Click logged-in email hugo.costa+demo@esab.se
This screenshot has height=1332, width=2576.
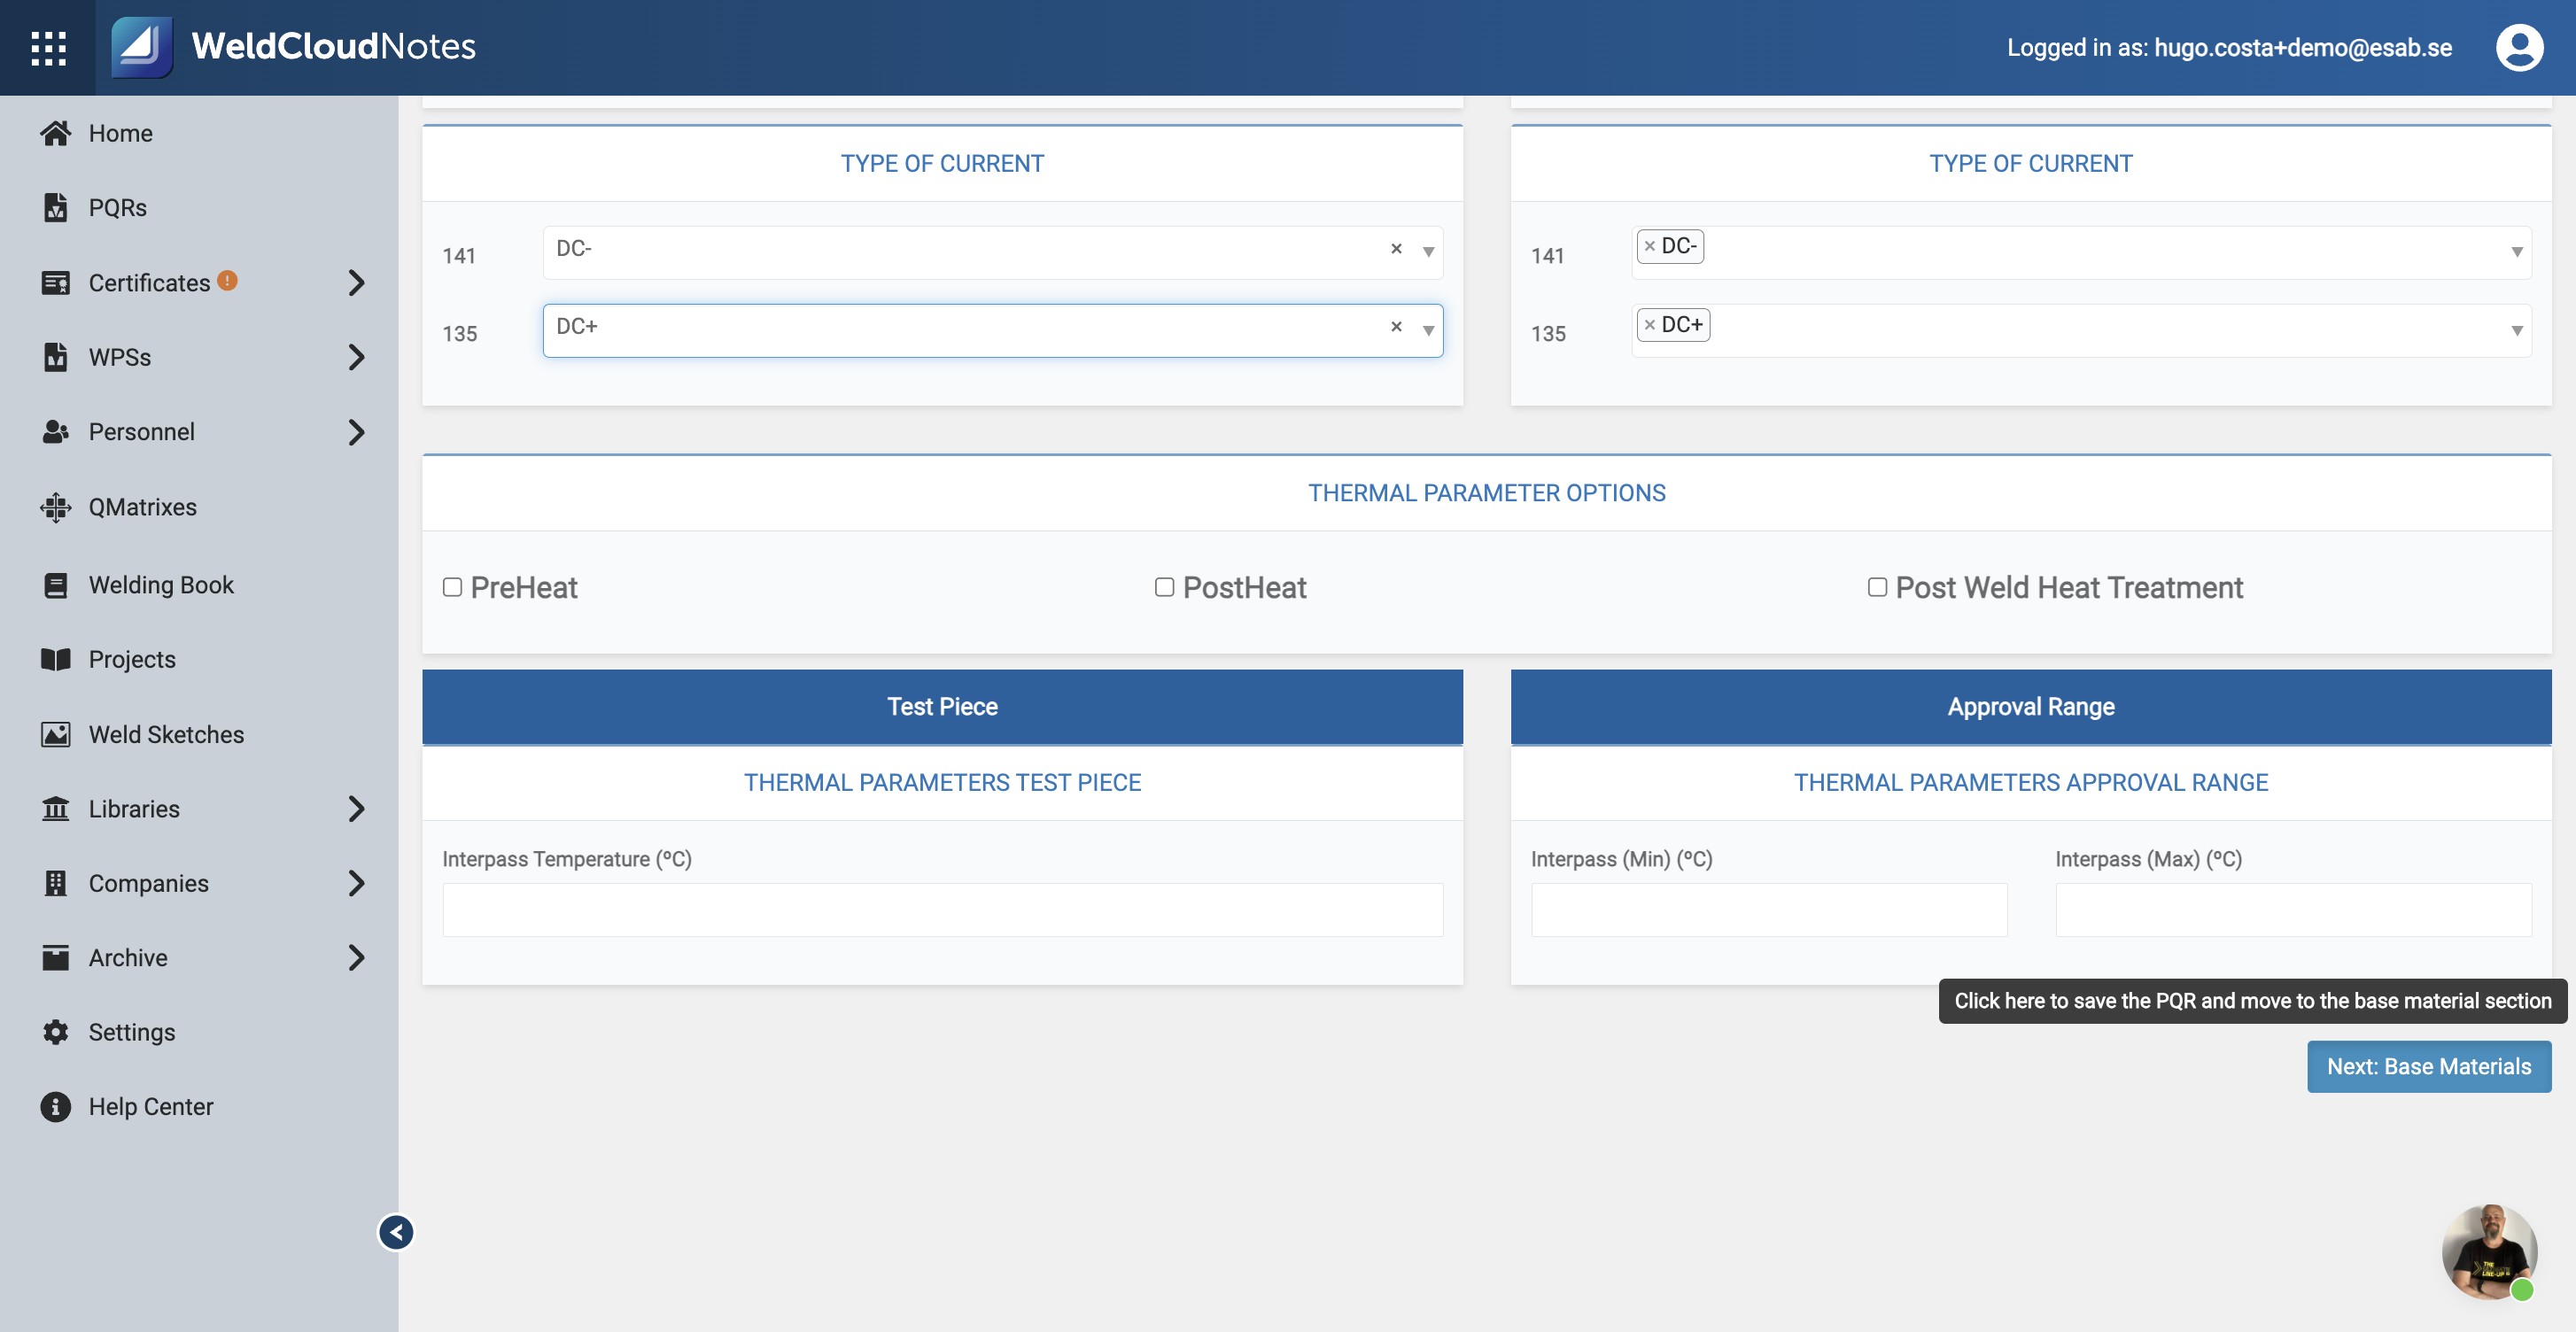(x=2302, y=47)
